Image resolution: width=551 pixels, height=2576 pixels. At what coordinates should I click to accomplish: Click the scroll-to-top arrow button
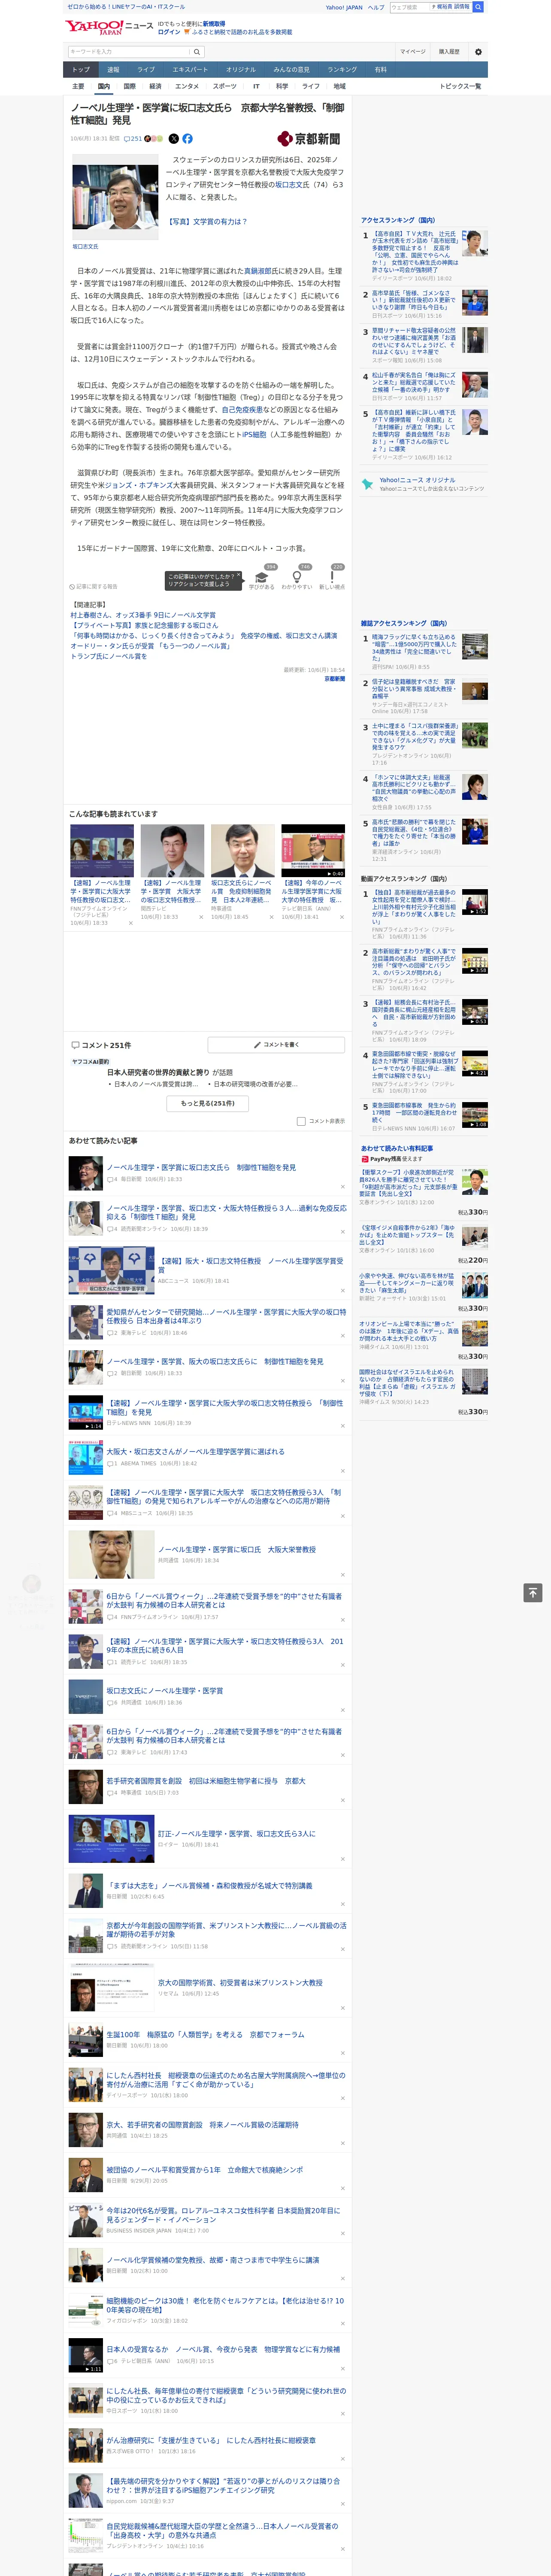click(x=532, y=1592)
